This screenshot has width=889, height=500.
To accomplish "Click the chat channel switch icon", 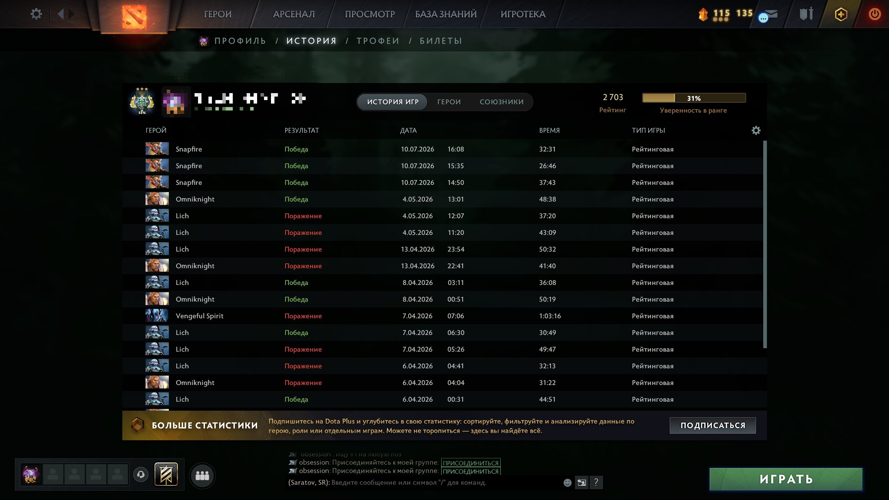I will click(582, 482).
